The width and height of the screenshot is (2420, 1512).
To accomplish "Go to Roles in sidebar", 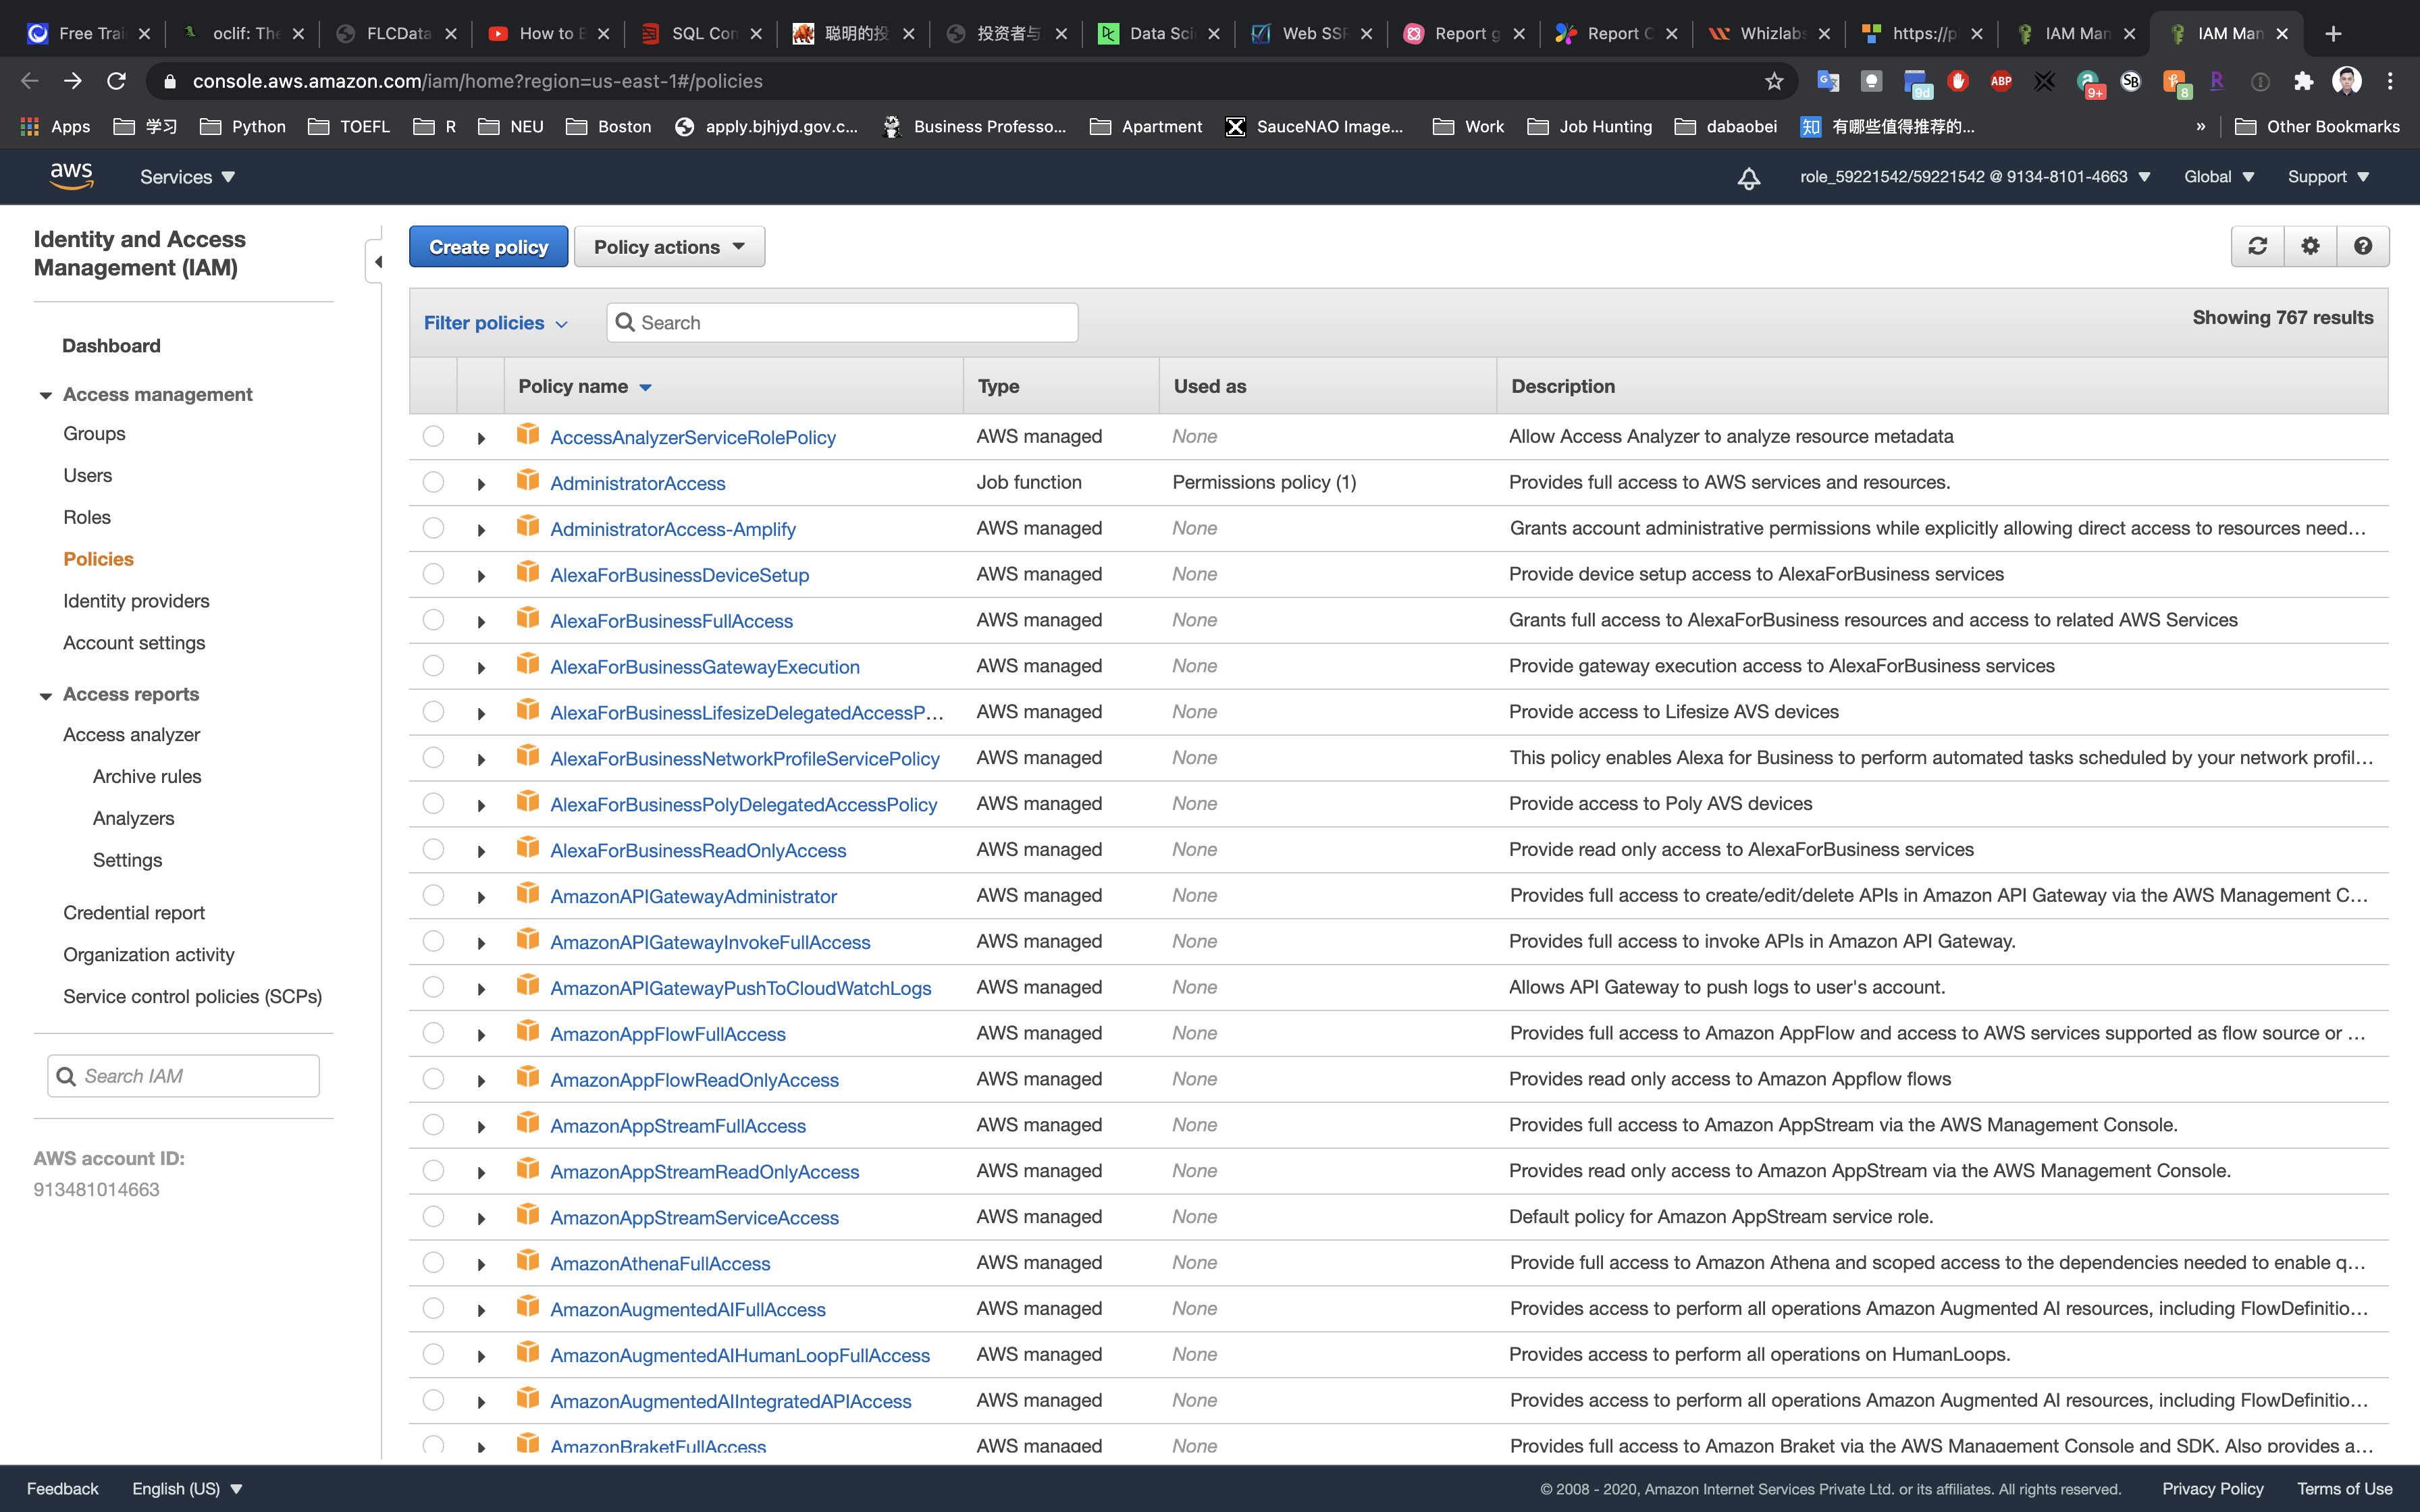I will pyautogui.click(x=87, y=517).
